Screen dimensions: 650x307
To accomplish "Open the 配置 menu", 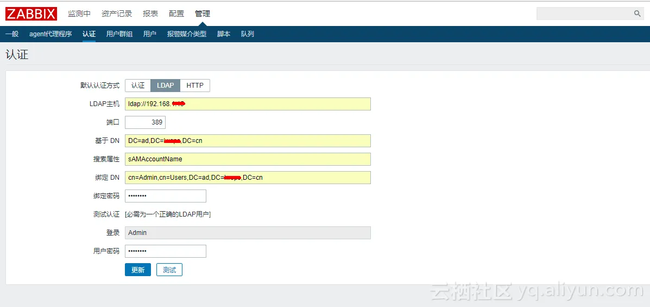I will click(176, 14).
